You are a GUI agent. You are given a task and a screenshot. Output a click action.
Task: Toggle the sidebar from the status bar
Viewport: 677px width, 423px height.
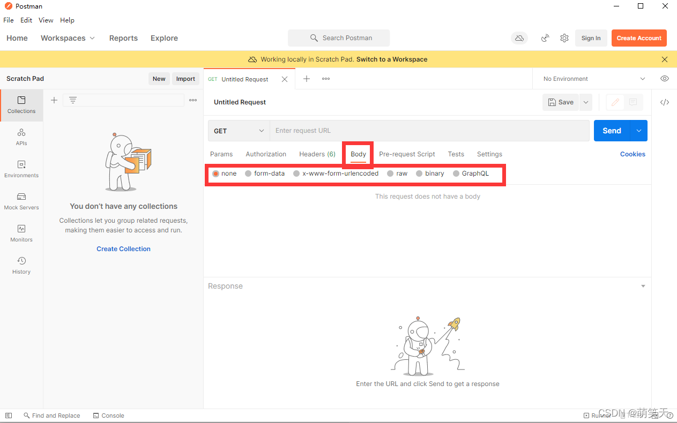[x=9, y=416]
